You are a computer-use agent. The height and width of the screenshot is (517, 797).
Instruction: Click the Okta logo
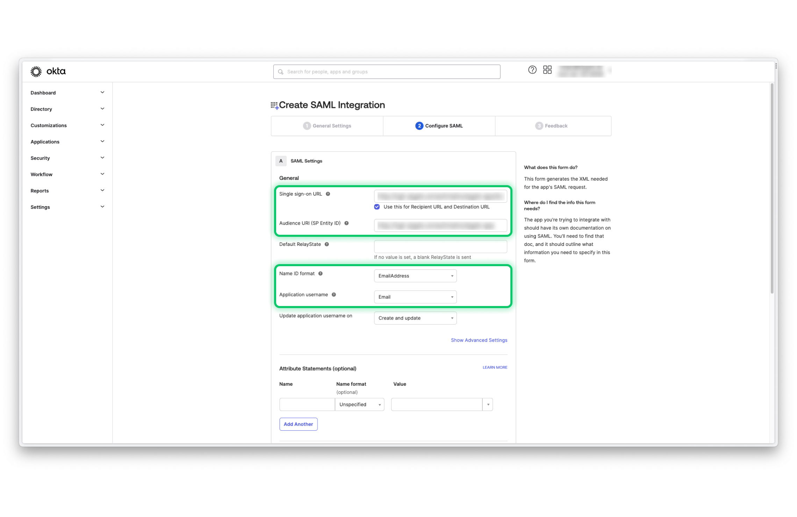tap(48, 71)
